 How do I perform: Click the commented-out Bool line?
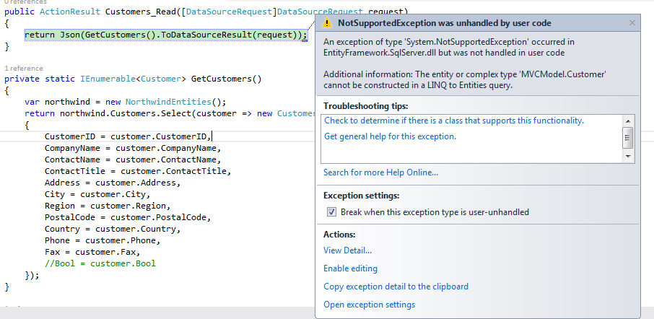click(100, 263)
